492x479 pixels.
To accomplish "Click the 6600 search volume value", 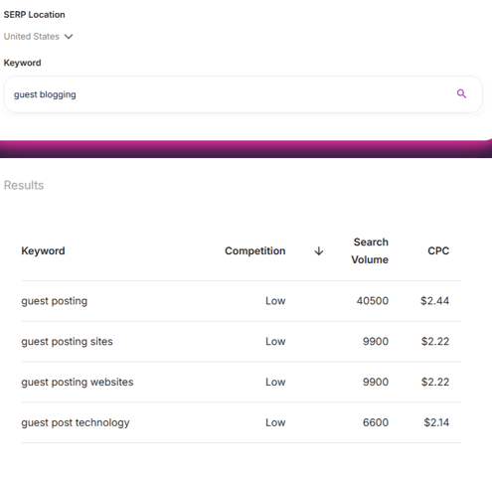I will click(x=376, y=422).
